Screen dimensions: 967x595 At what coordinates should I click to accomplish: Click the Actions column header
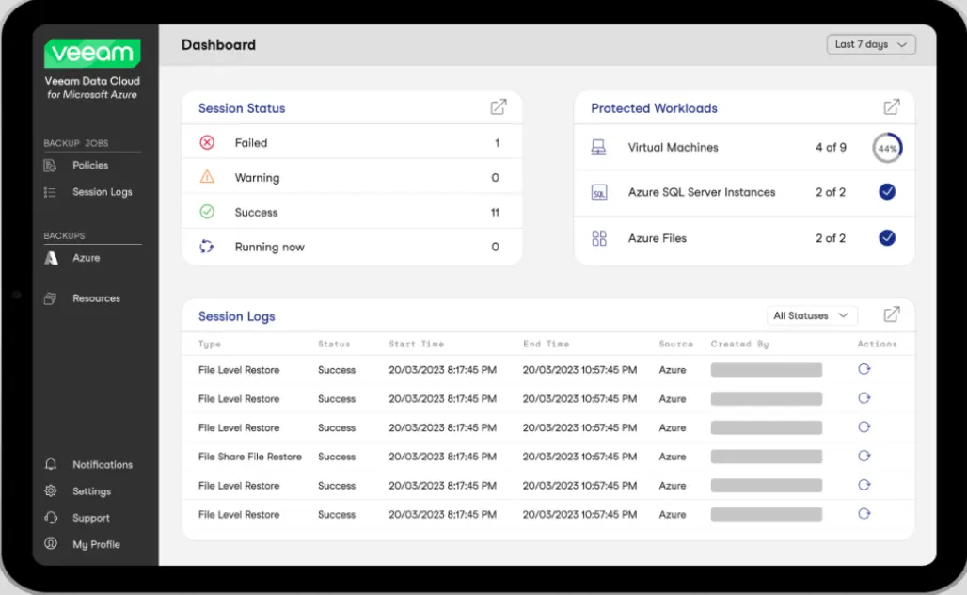pos(877,344)
